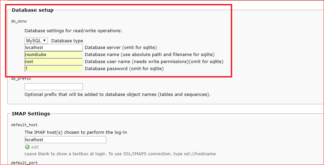The height and width of the screenshot is (165, 324).
Task: Select the Database user name field with root
Action: pos(53,62)
